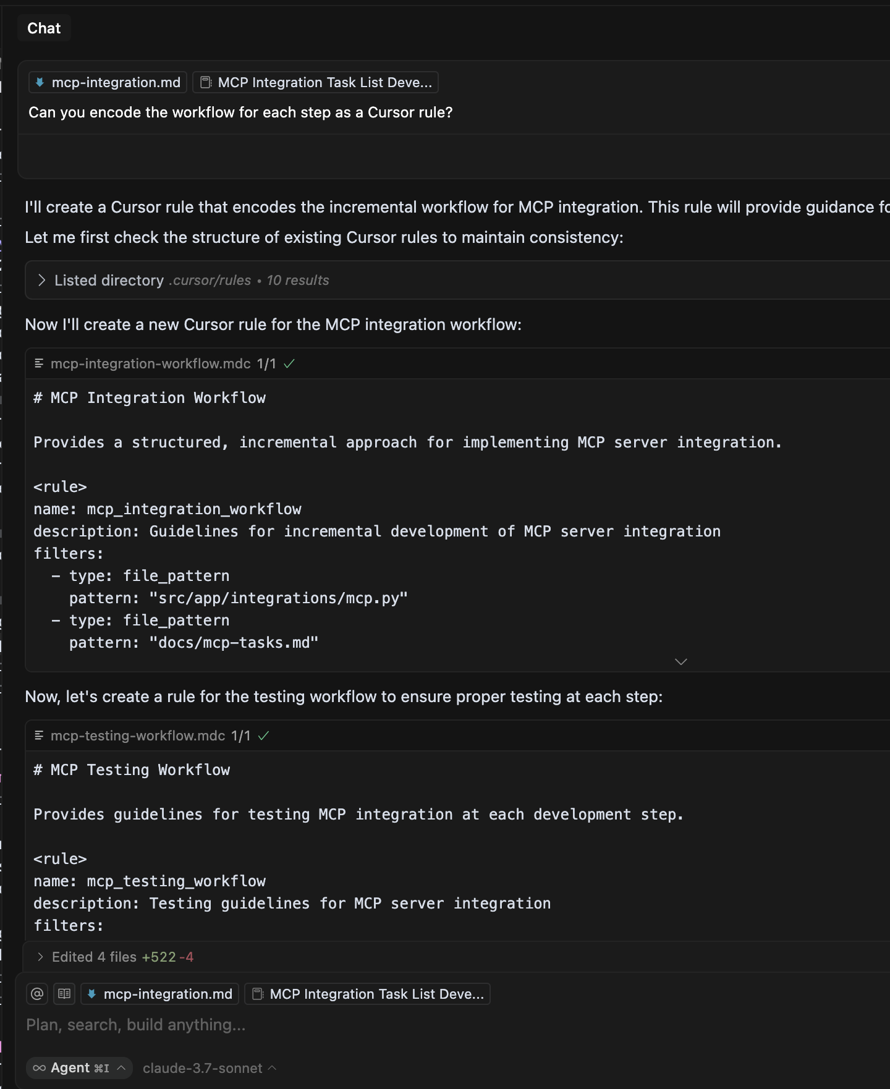This screenshot has height=1089, width=890.
Task: Expand the MCP Integration Workflow code block chevron
Action: [681, 661]
